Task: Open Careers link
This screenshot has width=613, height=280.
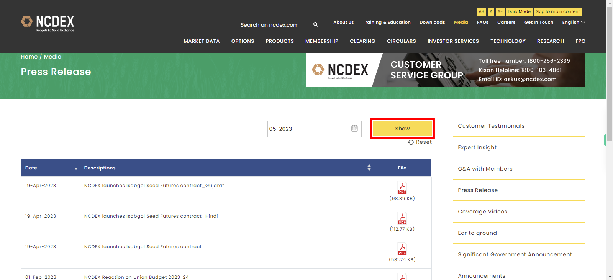Action: click(506, 22)
